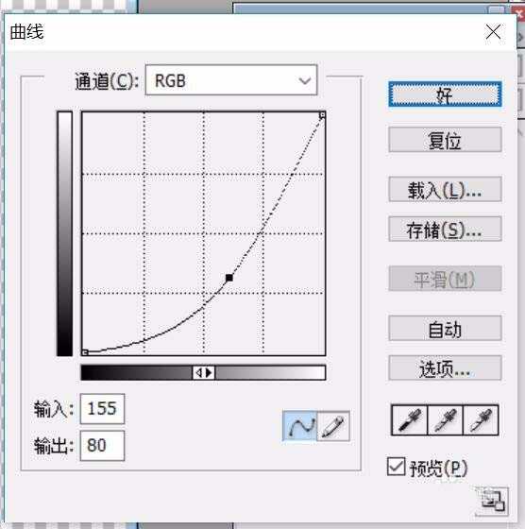Pick the white point eyedropper
525x529 pixels.
(x=481, y=420)
